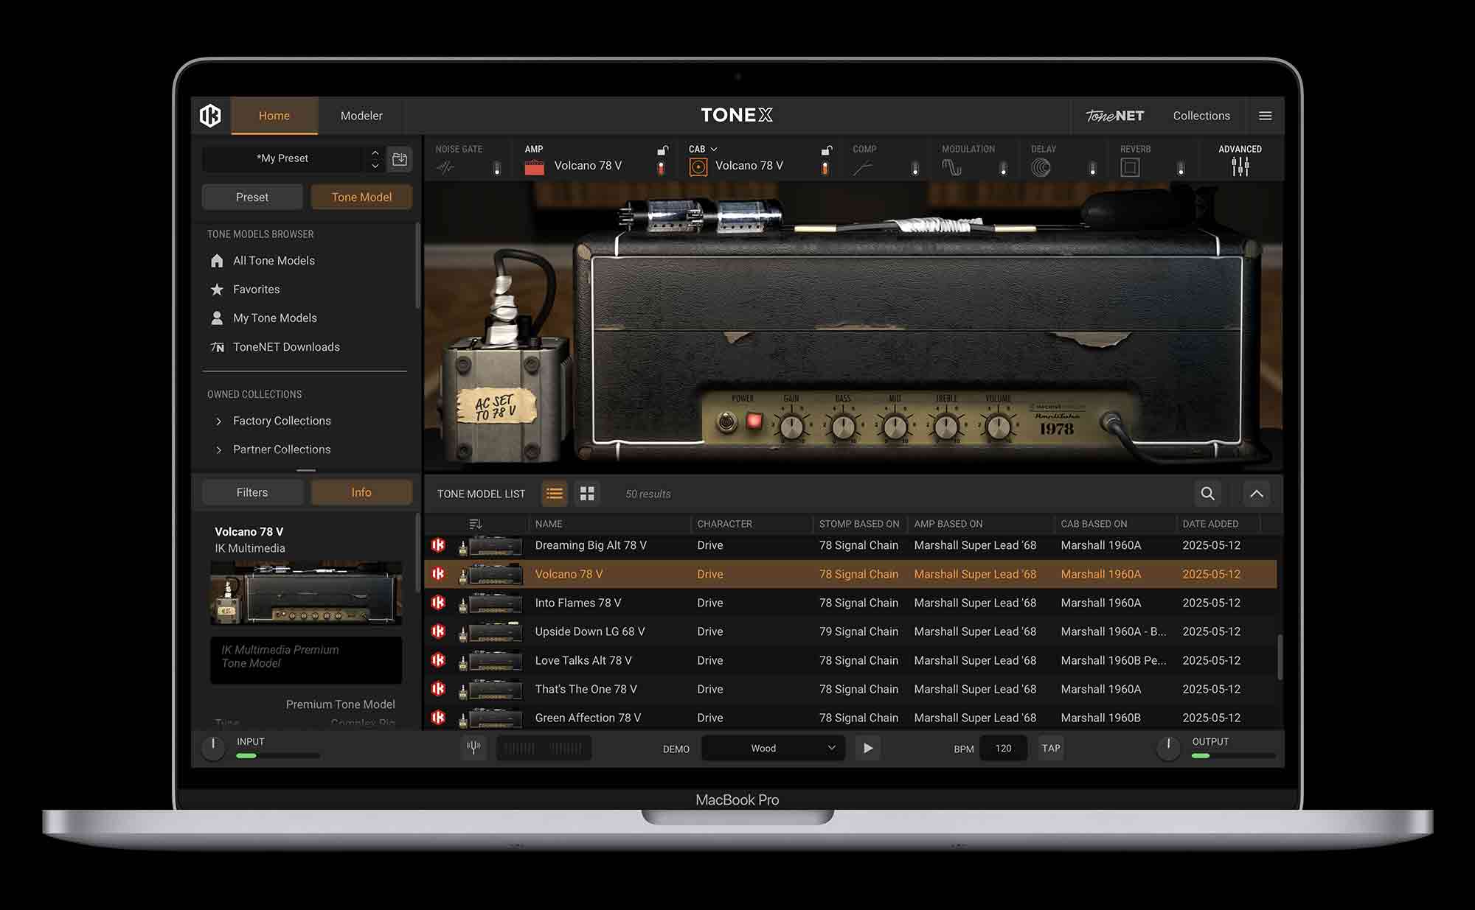The height and width of the screenshot is (910, 1475).
Task: Adjust the Input level knob
Action: click(213, 748)
